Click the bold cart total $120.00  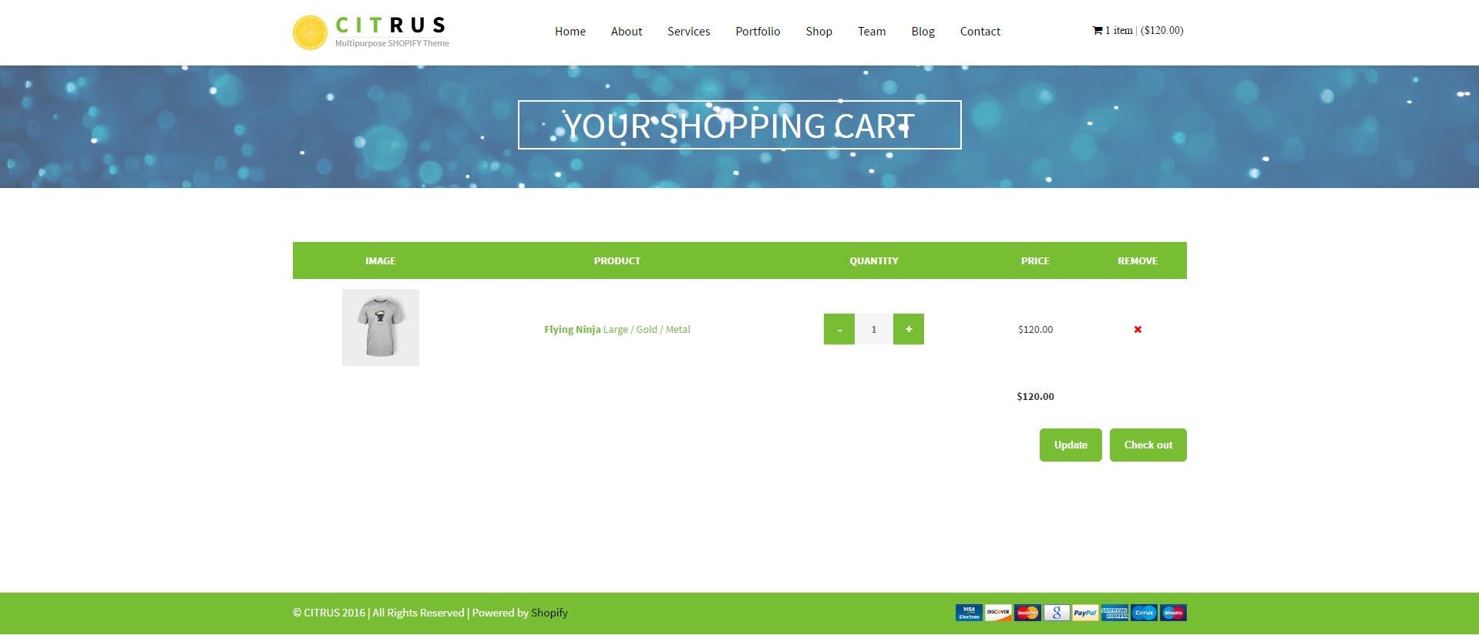1035,396
